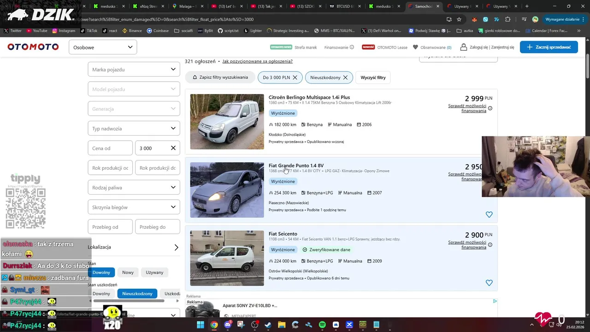Screen dimensions: 590x332
Task: Open the Citroën Berlingo photo thumbnail
Action: [227, 122]
